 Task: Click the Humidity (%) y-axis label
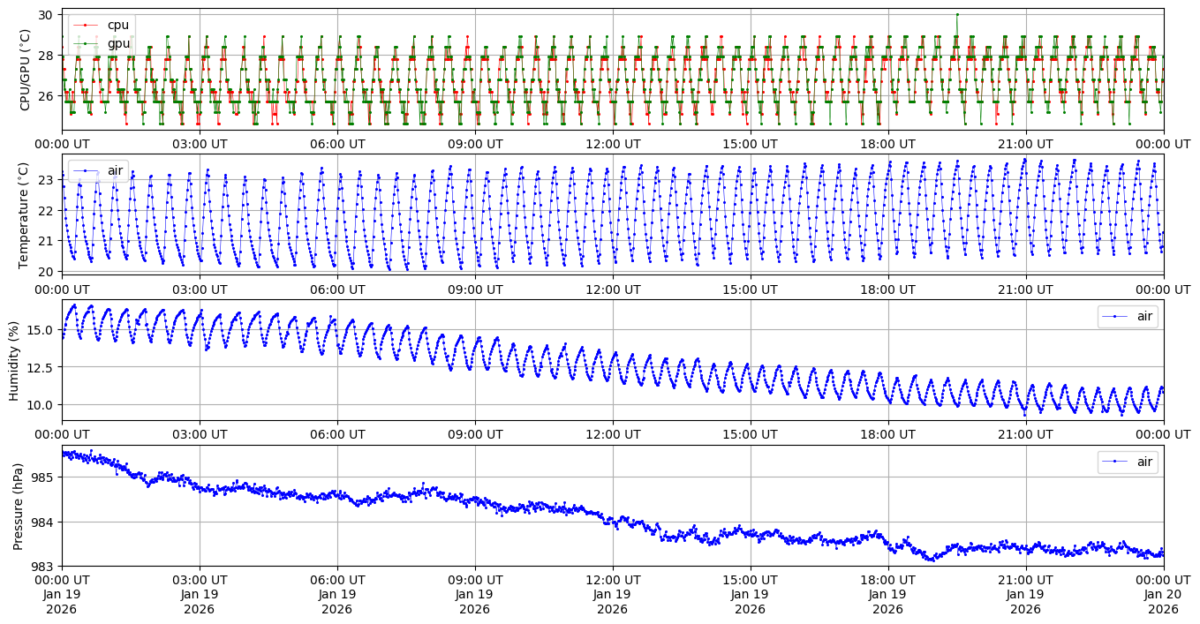point(14,359)
